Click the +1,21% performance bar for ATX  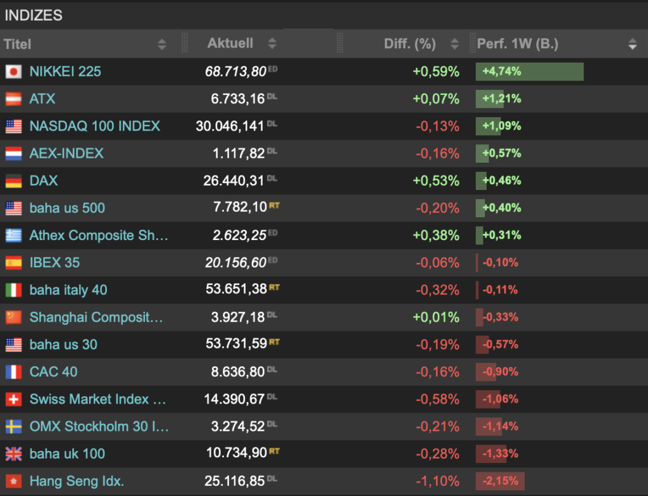[490, 99]
